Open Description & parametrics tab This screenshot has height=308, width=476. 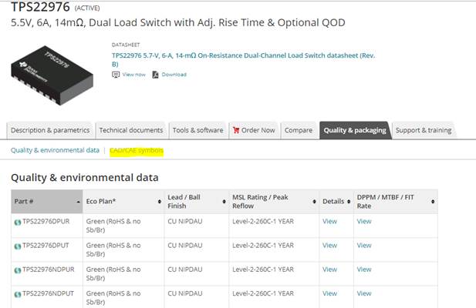[x=50, y=130]
